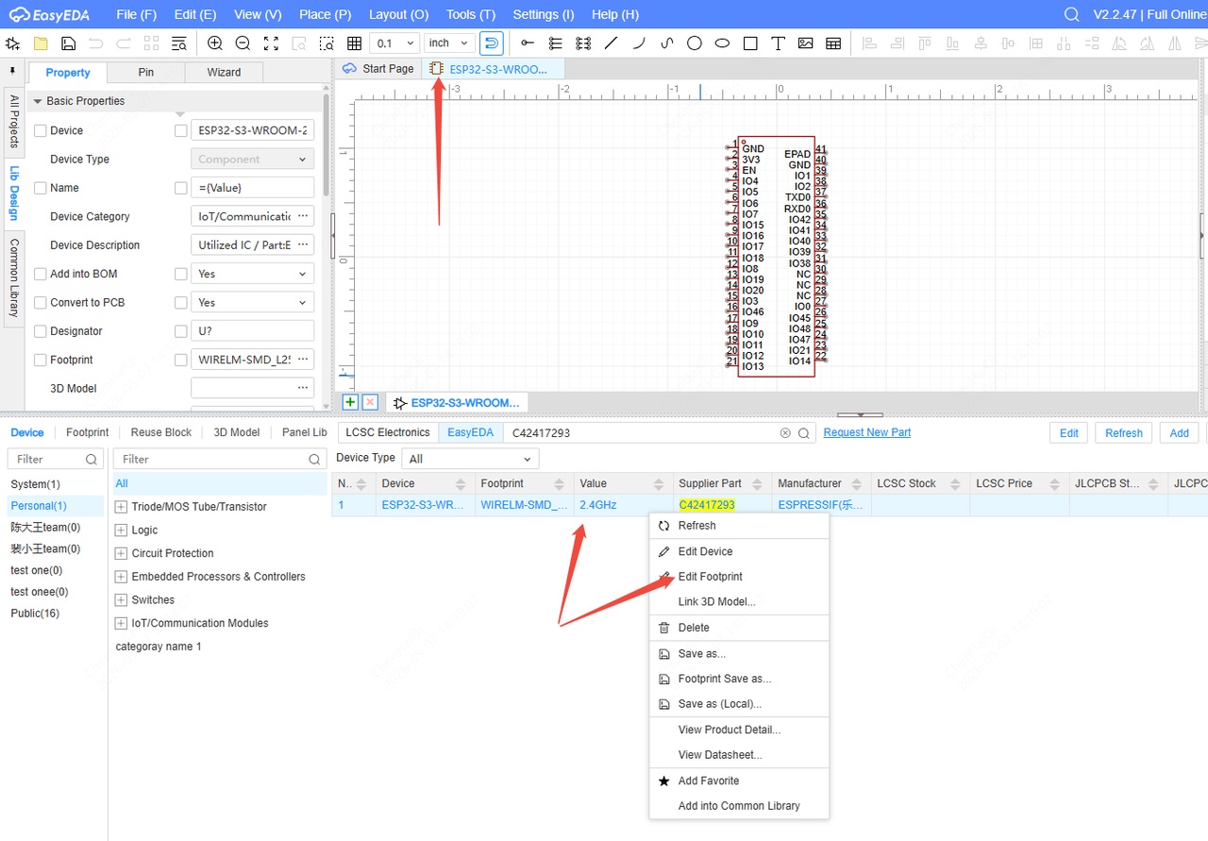Screen dimensions: 1208x841
Task: Open the find and search list icon
Action: tap(179, 43)
